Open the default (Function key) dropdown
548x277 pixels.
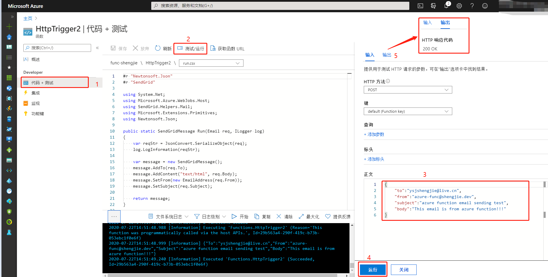coord(408,111)
